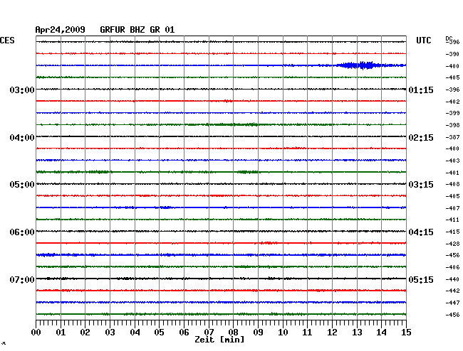Viewport: 463px width, 351px height.
Task: Select the "04:00" local time label
Action: click(22, 138)
